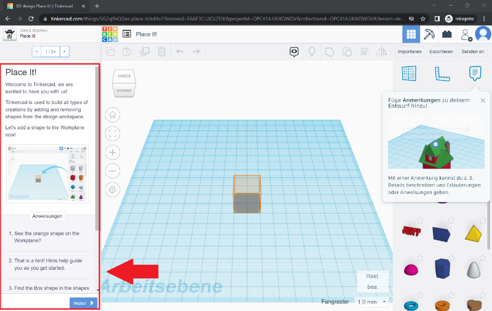Screen dimensions: 492x311
Task: Open the Align tool
Action: coord(364,52)
